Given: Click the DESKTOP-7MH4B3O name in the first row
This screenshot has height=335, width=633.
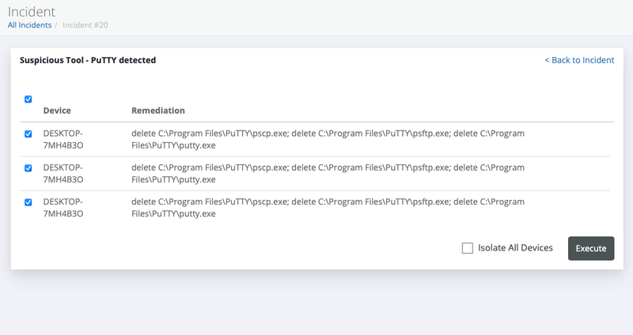Looking at the screenshot, I should (x=63, y=139).
